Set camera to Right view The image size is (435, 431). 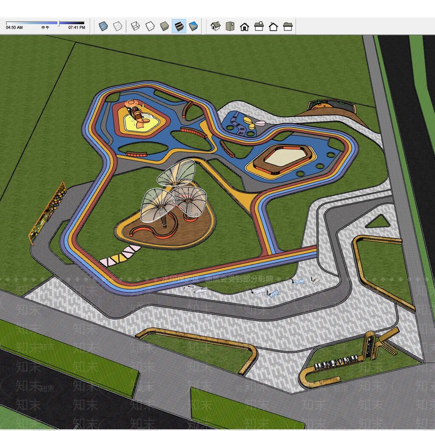[x=259, y=26]
